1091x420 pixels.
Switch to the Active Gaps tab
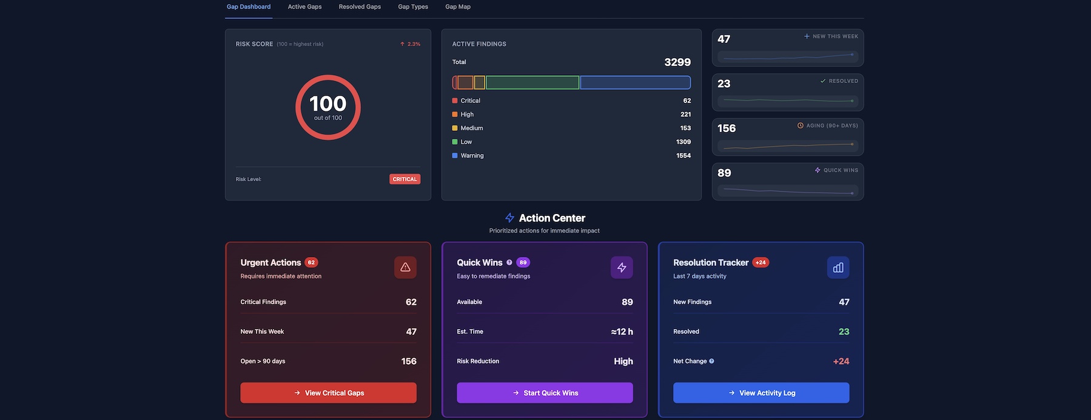[x=304, y=7]
